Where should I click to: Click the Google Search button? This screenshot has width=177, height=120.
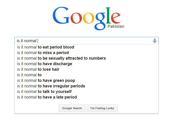click(72, 108)
